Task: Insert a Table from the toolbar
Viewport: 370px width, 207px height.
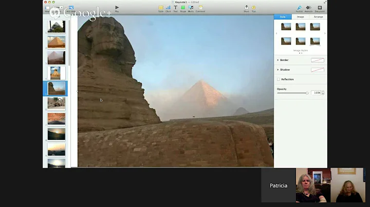Action: point(161,9)
